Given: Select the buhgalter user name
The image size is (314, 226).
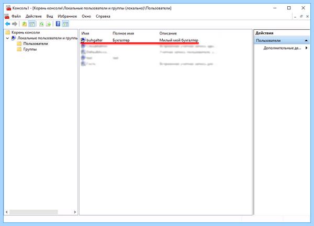Looking at the screenshot, I should click(95, 40).
